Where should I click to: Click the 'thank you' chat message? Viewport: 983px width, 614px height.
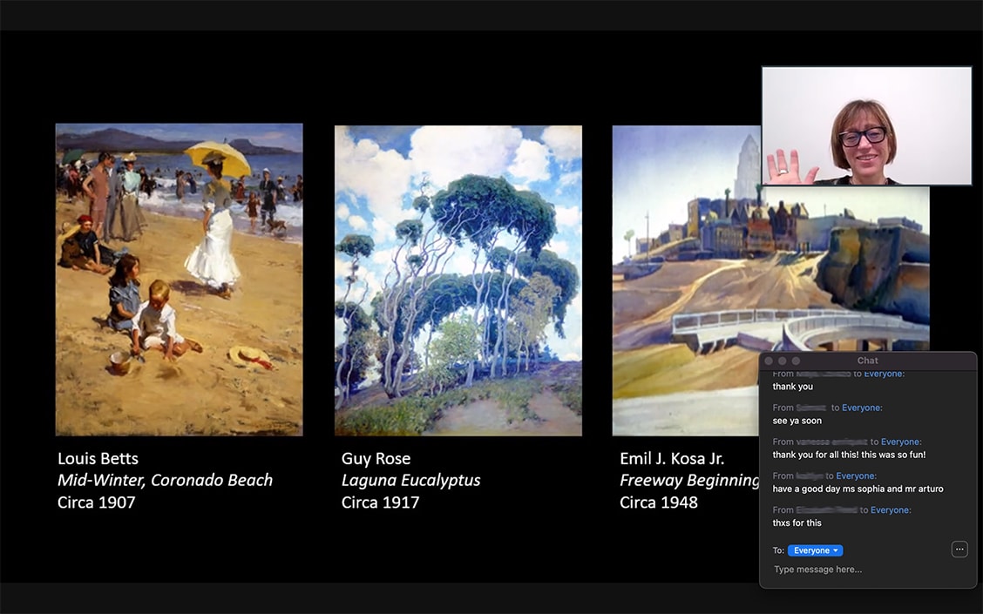(x=792, y=387)
